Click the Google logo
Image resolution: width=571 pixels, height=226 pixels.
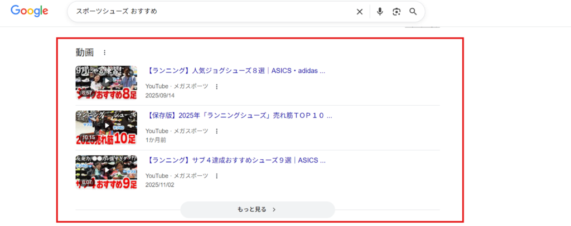coord(29,11)
